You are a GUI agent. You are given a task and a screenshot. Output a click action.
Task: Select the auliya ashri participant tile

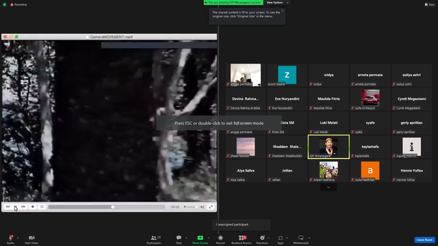pos(411,75)
